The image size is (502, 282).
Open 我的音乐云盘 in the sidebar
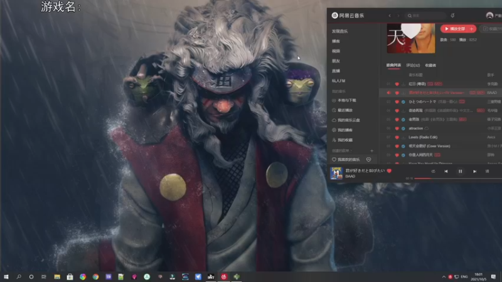point(346,120)
